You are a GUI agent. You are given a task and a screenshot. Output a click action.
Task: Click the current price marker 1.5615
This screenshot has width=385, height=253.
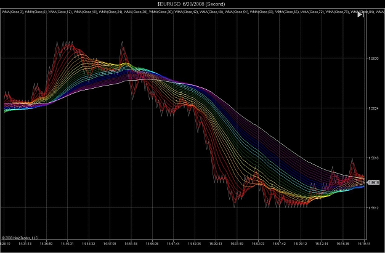click(373, 183)
